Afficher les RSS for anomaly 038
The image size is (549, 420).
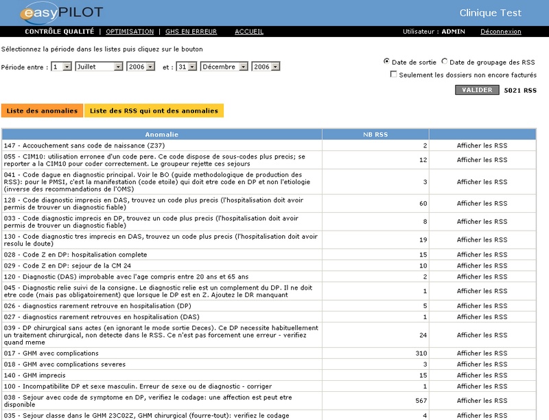coord(482,401)
